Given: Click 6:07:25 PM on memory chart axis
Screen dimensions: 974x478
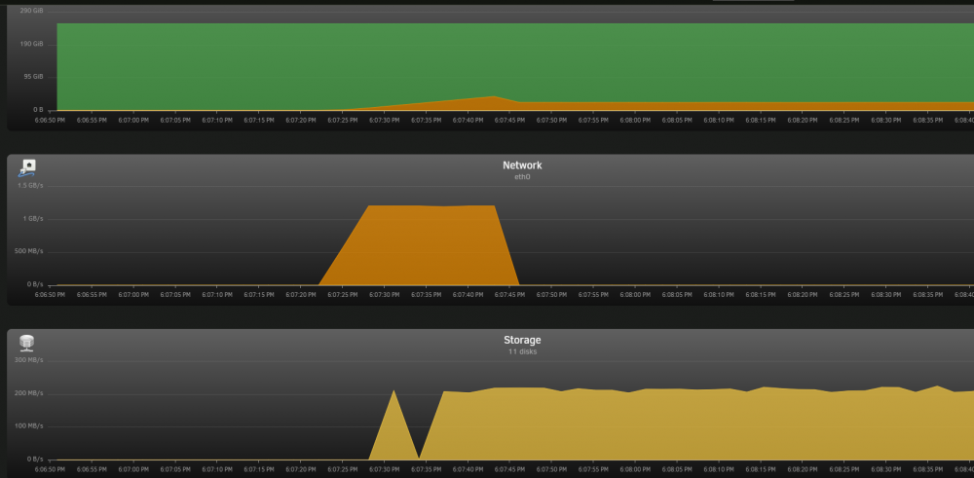Looking at the screenshot, I should click(x=342, y=121).
